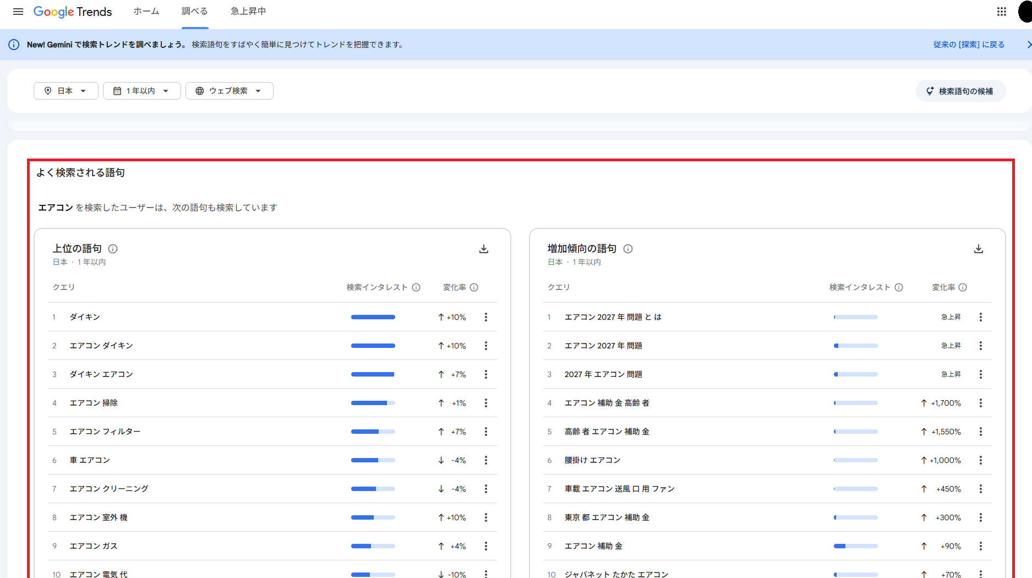The height and width of the screenshot is (578, 1032).
Task: Select the エアコン ガス query
Action: 94,546
